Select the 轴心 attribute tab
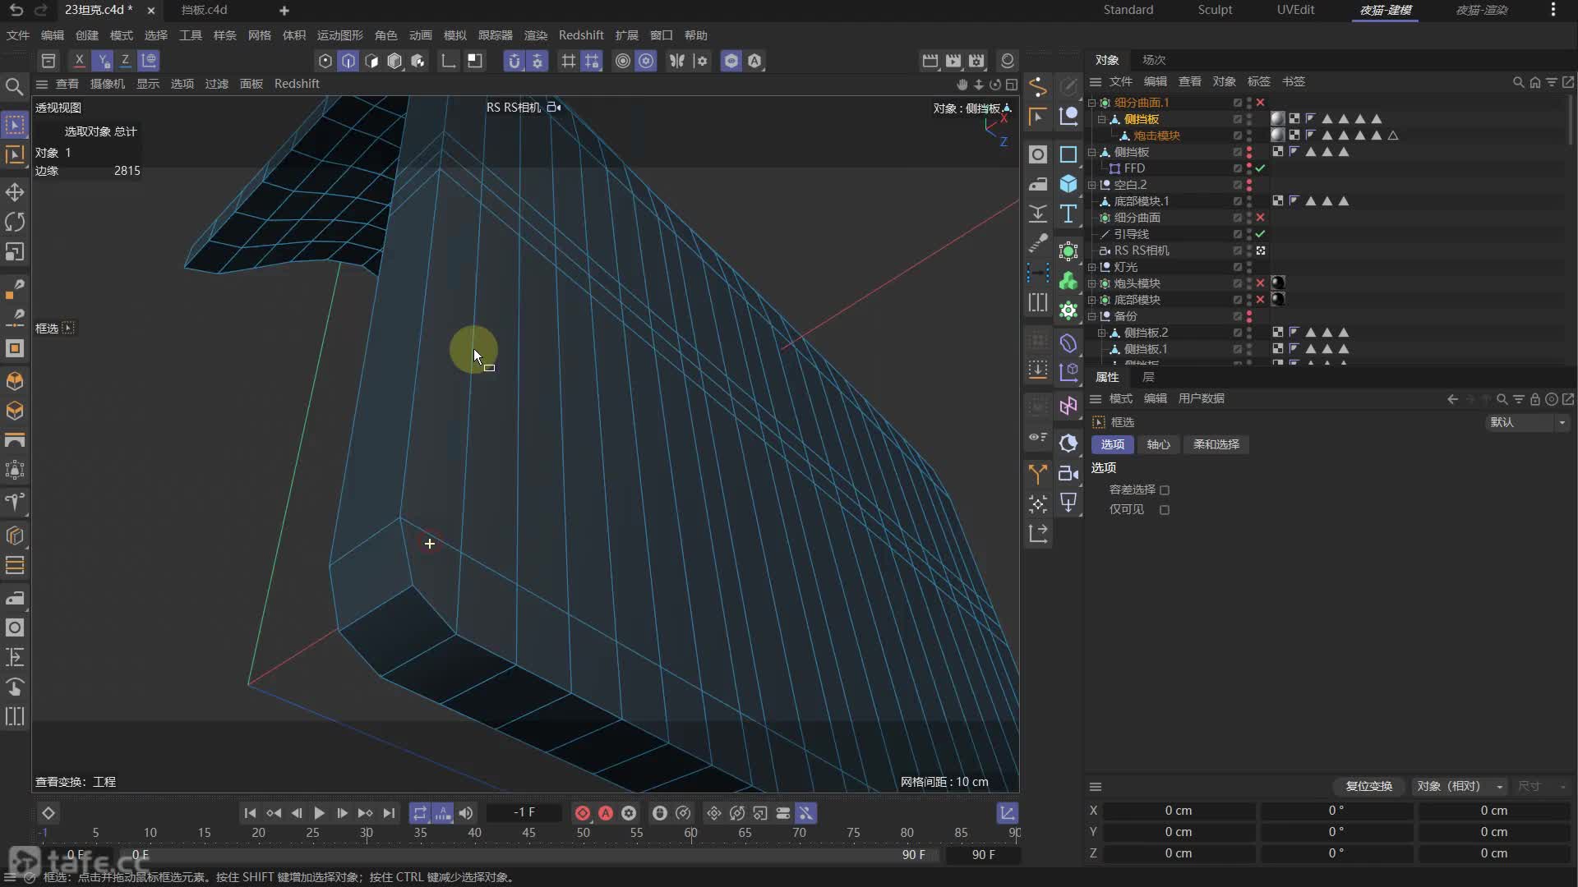Image resolution: width=1578 pixels, height=887 pixels. coord(1158,444)
